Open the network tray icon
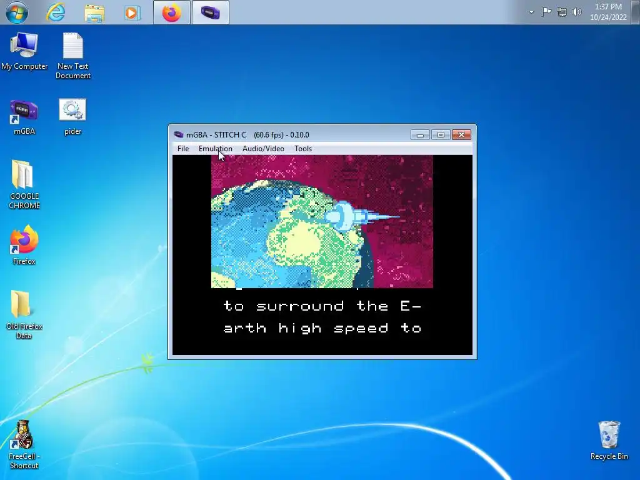Viewport: 640px width, 480px height. [562, 12]
